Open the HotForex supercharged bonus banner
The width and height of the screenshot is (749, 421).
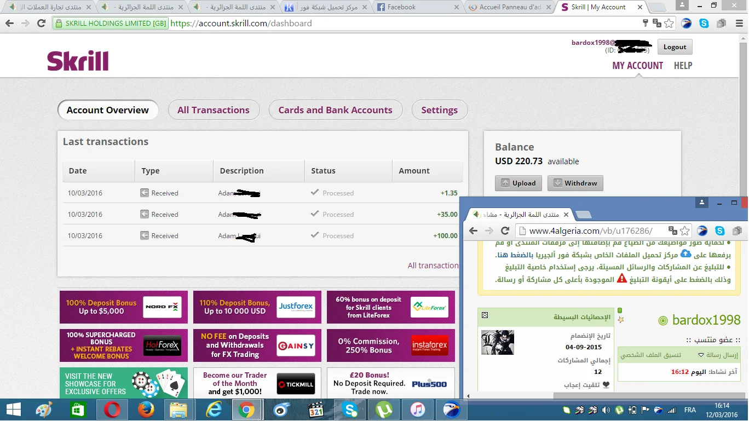click(124, 345)
